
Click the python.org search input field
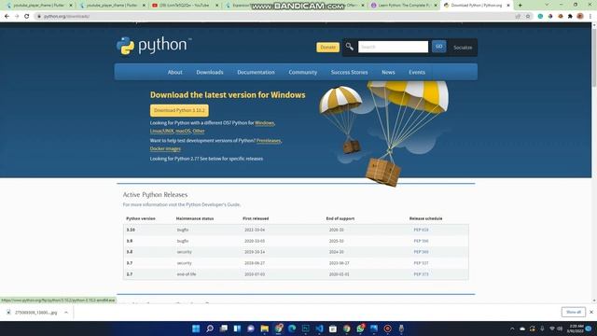393,47
